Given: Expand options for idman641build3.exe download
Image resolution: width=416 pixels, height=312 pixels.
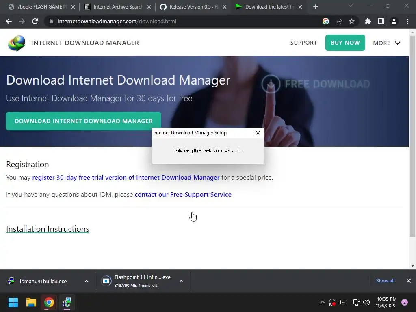Looking at the screenshot, I should pyautogui.click(x=87, y=281).
